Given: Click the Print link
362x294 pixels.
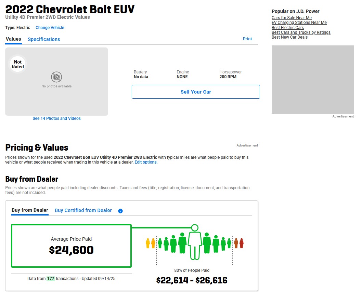Looking at the screenshot, I should click(247, 39).
